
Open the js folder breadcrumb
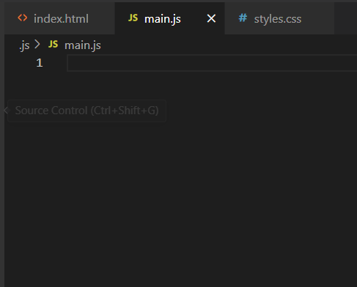24,45
